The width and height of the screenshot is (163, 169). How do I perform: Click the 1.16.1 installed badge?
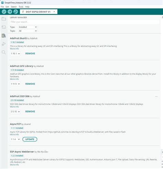tap(17, 42)
